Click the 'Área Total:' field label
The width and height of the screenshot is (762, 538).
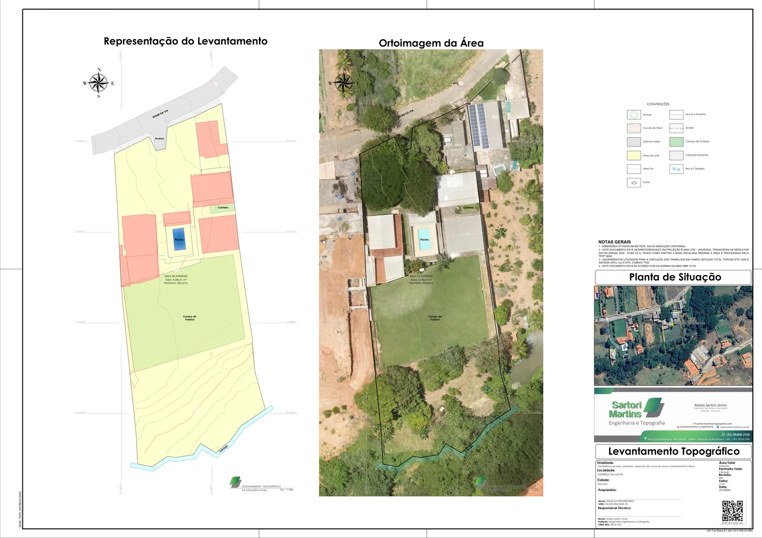click(x=727, y=463)
